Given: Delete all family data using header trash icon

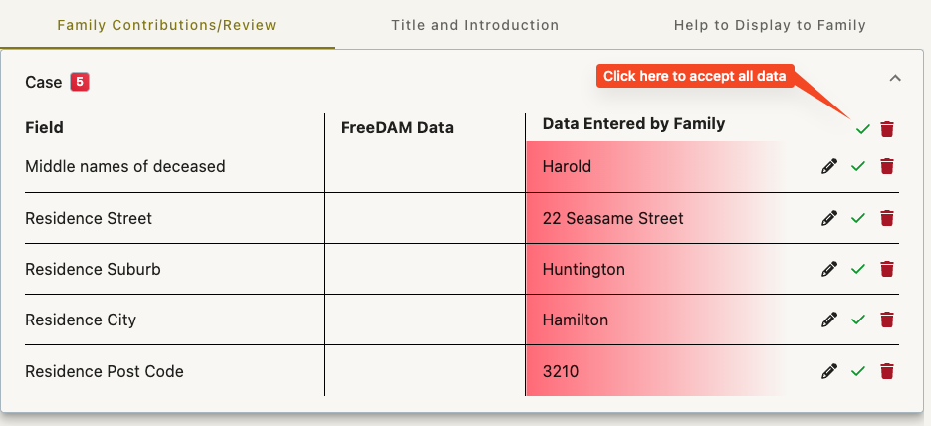Looking at the screenshot, I should [887, 129].
